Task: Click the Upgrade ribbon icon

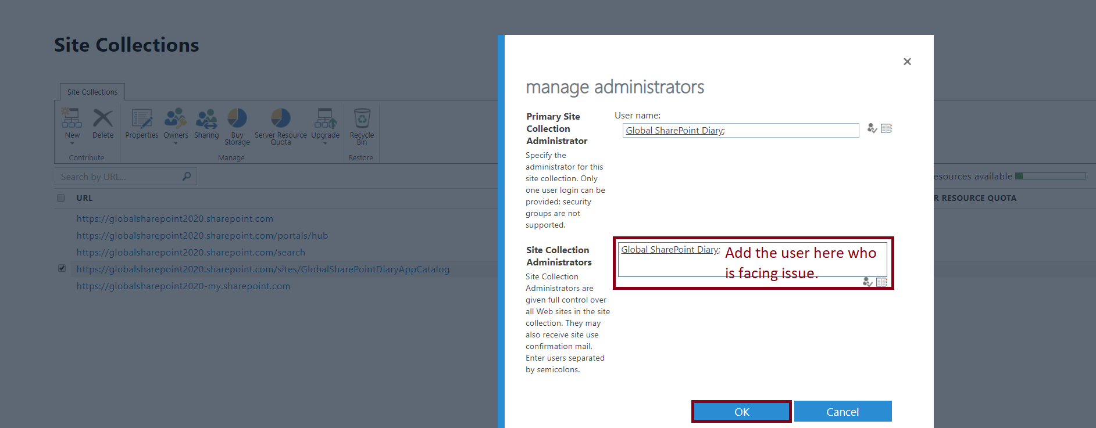Action: click(325, 118)
